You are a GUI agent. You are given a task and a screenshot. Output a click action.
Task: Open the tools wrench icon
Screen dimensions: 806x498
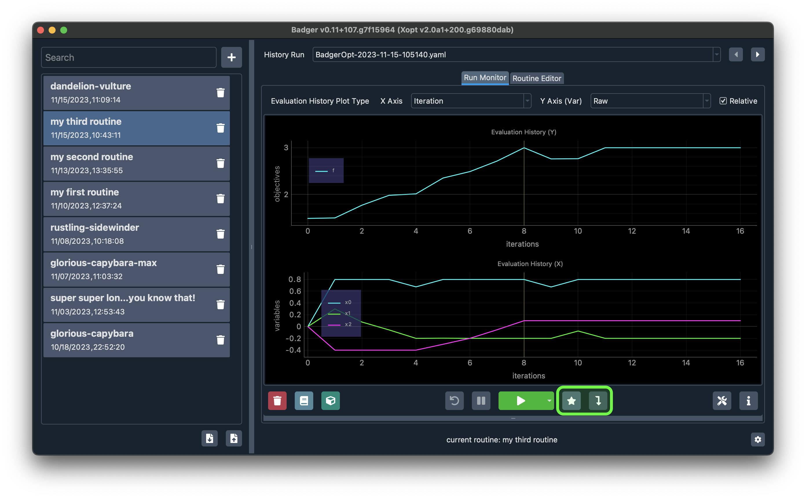(x=722, y=400)
